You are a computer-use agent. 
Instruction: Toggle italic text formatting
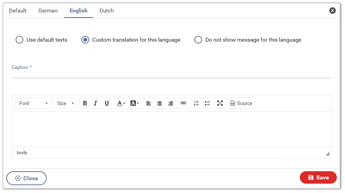coord(96,104)
